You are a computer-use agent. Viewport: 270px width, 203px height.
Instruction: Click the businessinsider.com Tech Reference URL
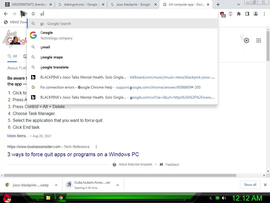tap(49, 147)
